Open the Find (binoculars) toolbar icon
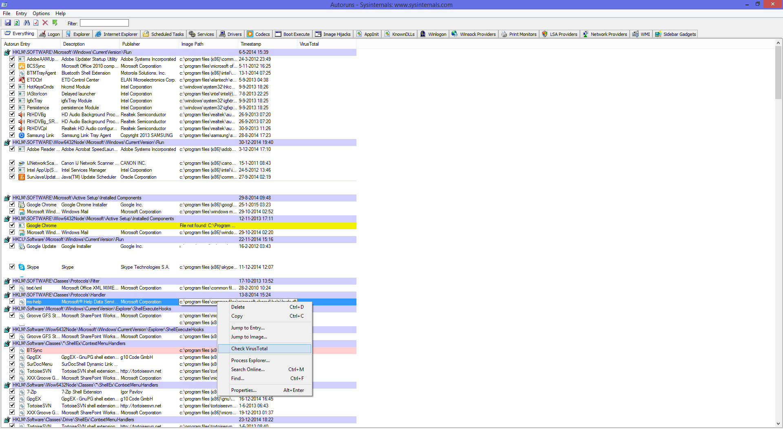 click(27, 23)
